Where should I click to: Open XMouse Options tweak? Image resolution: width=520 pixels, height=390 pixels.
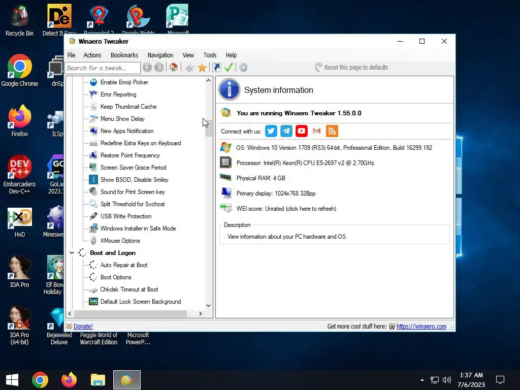click(120, 241)
